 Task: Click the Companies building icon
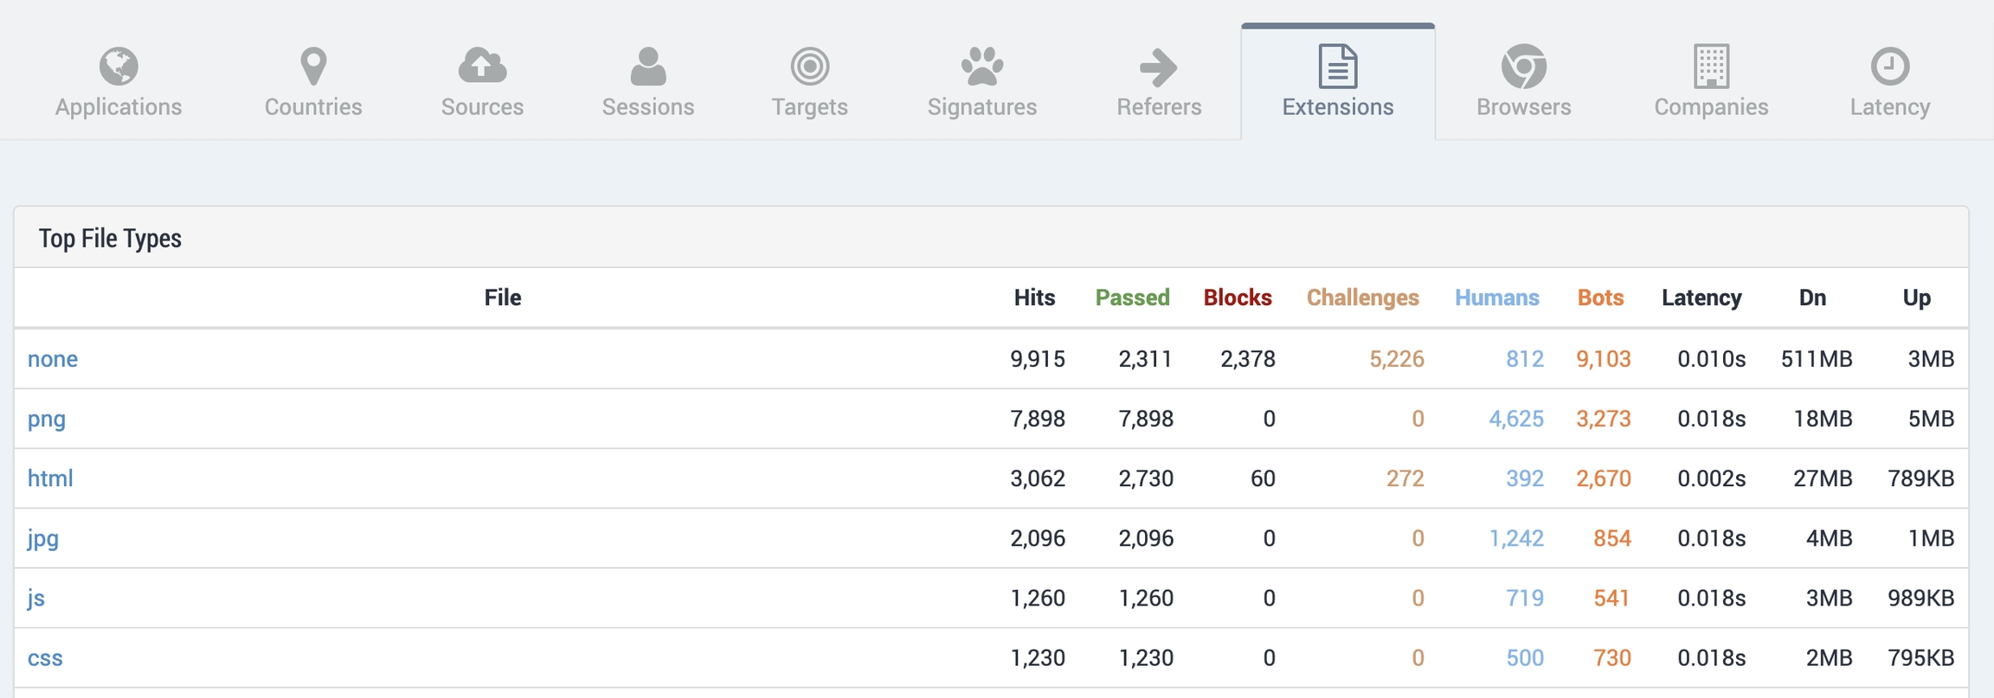(x=1711, y=67)
